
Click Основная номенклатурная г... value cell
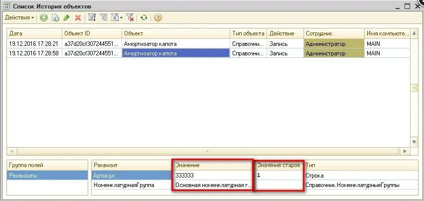tap(214, 186)
